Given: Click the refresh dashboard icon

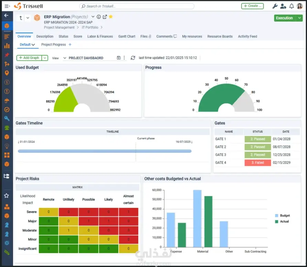Looking at the screenshot, I should [133, 58].
